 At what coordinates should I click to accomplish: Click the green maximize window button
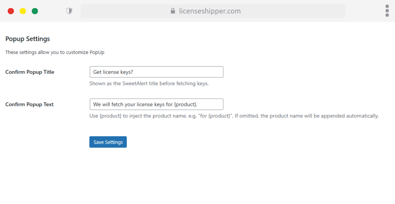(35, 11)
